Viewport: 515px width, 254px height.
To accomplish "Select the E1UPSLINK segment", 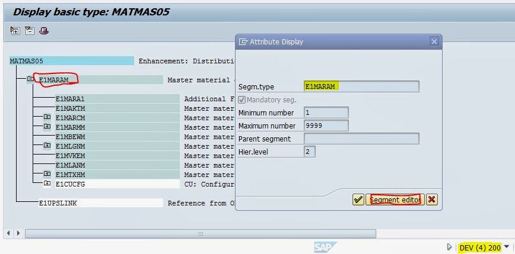I will pos(100,203).
